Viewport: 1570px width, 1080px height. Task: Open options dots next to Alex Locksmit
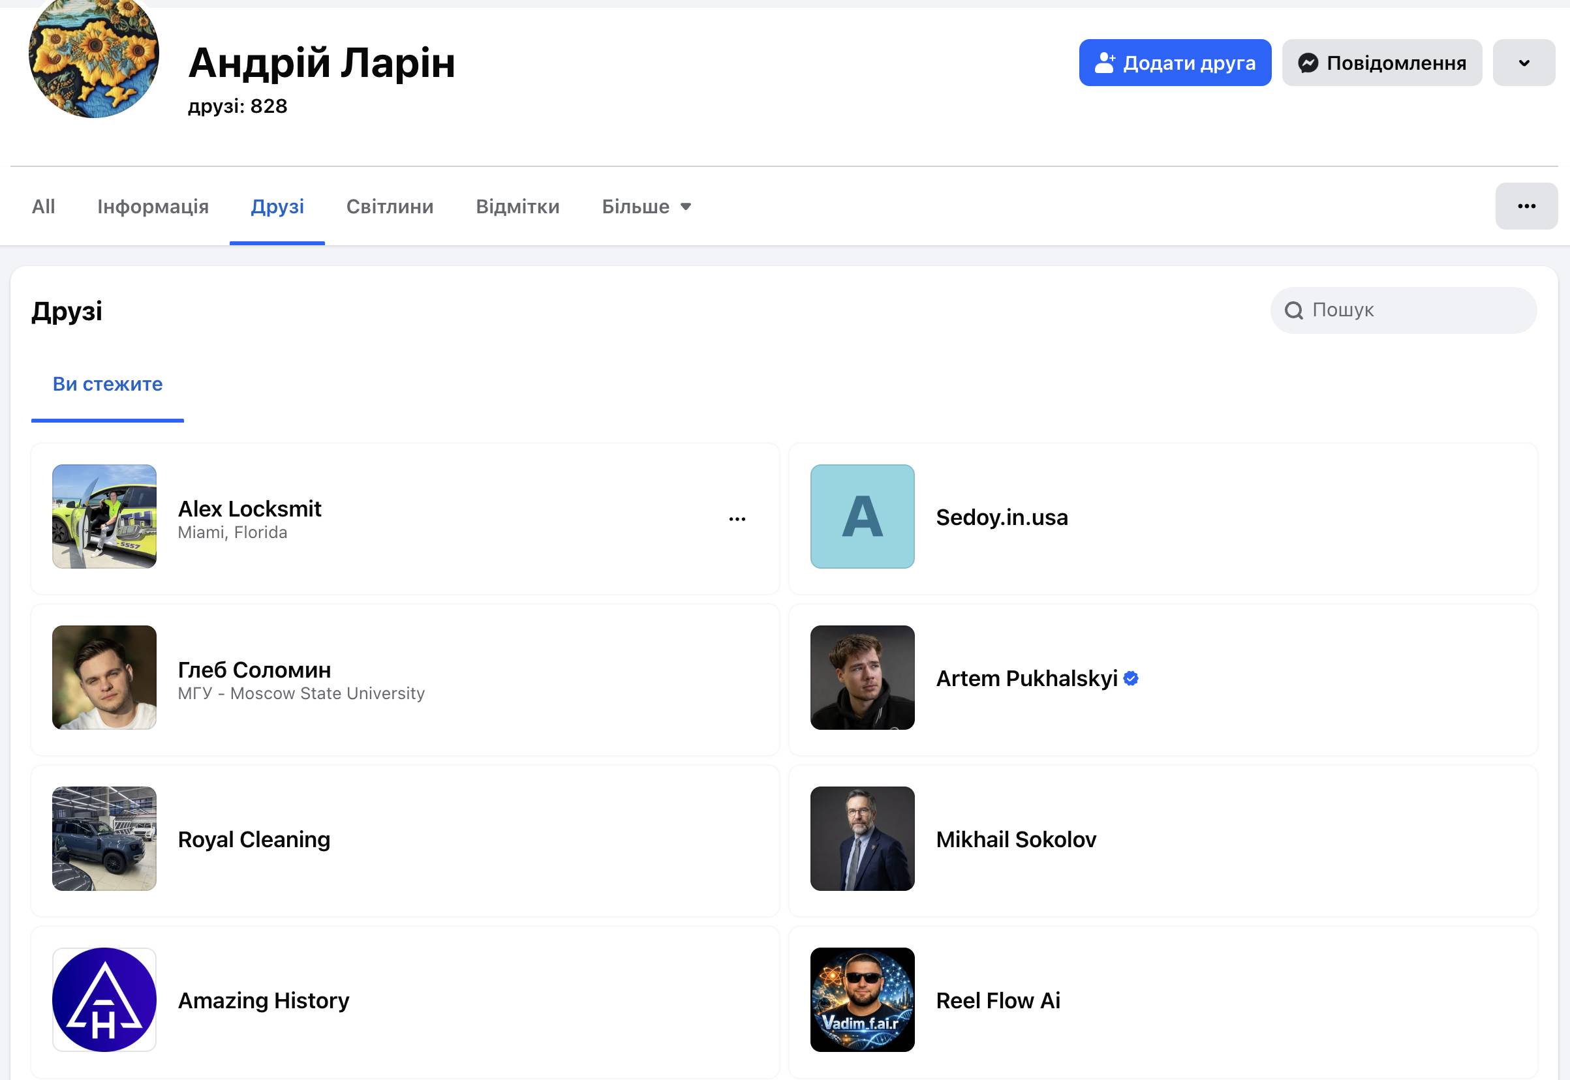tap(737, 519)
